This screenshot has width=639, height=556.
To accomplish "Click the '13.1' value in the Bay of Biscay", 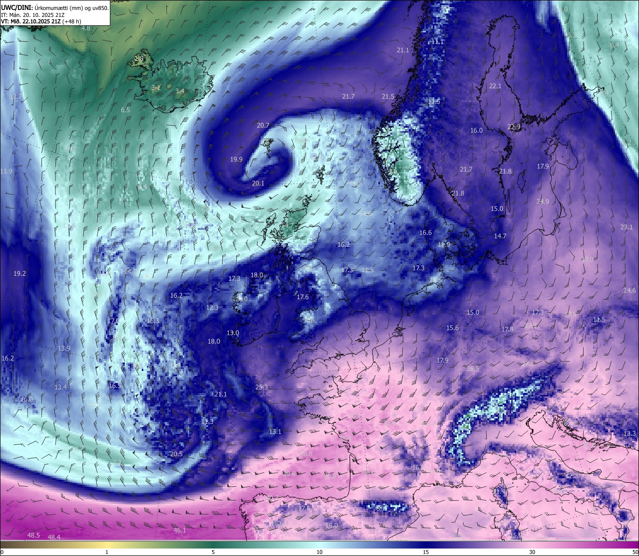I will [275, 432].
